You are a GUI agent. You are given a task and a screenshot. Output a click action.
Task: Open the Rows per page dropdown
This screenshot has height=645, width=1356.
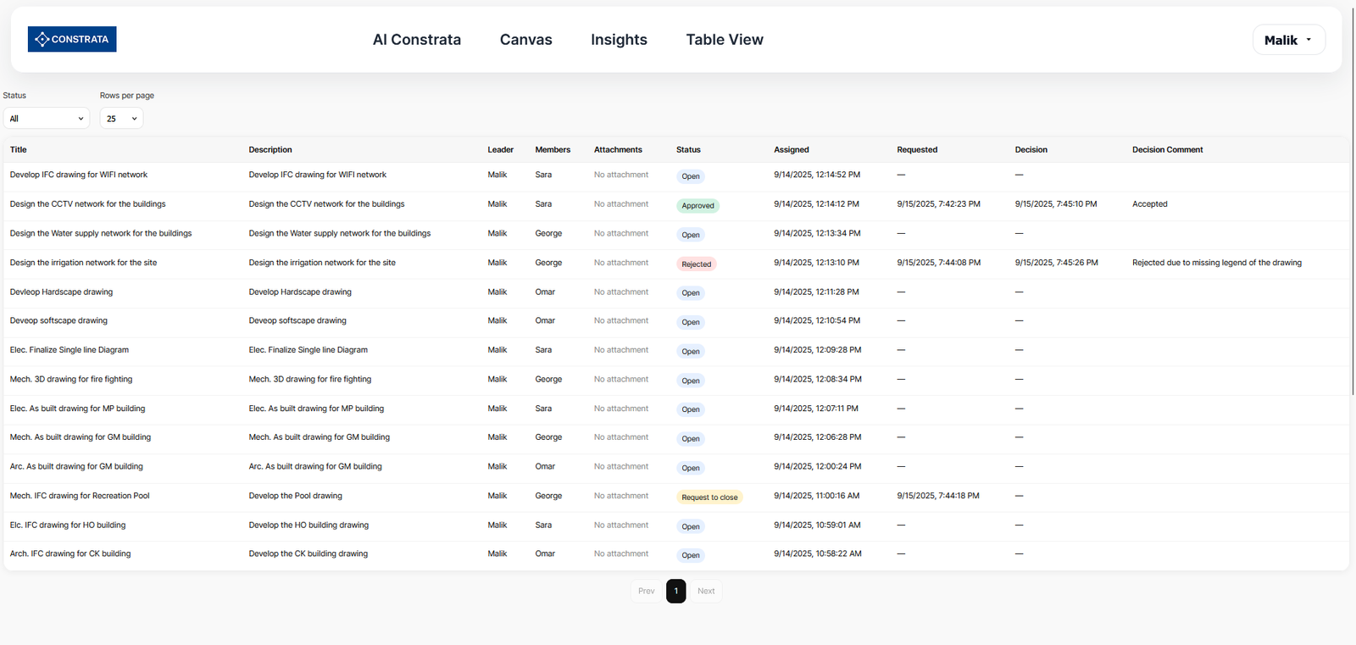point(121,119)
